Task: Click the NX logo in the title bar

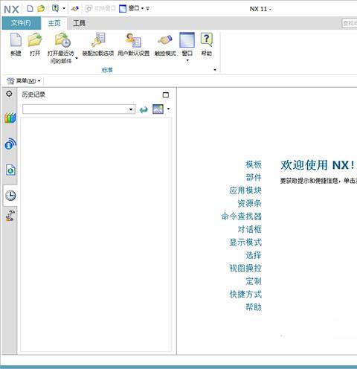Action: pyautogui.click(x=11, y=10)
